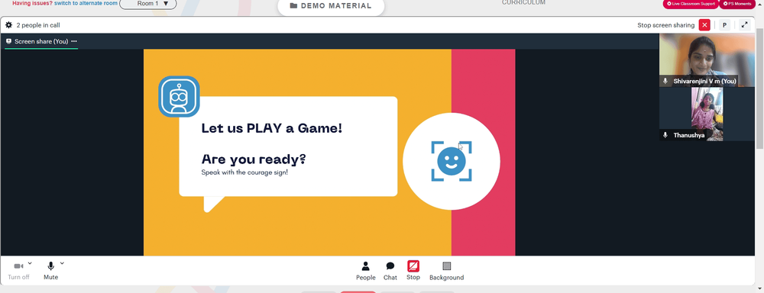
Task: Stop sharing via the Stop icon
Action: [413, 266]
